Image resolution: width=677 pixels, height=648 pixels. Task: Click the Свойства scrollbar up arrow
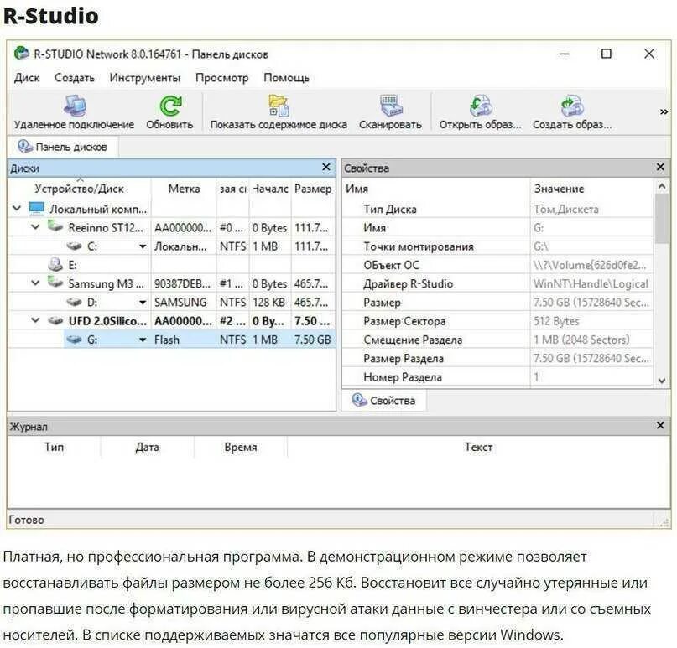662,186
